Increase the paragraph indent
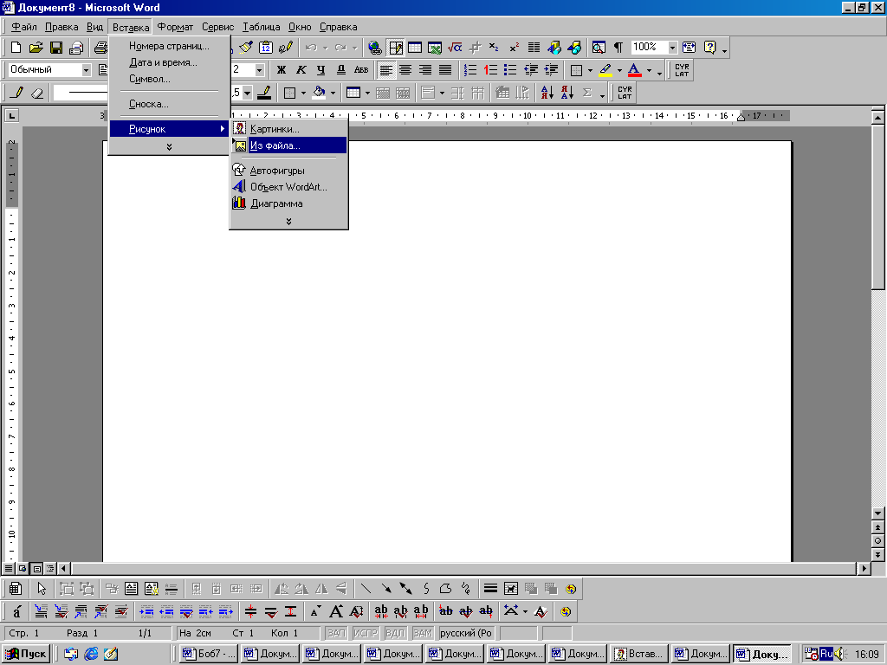This screenshot has width=887, height=665. point(550,70)
